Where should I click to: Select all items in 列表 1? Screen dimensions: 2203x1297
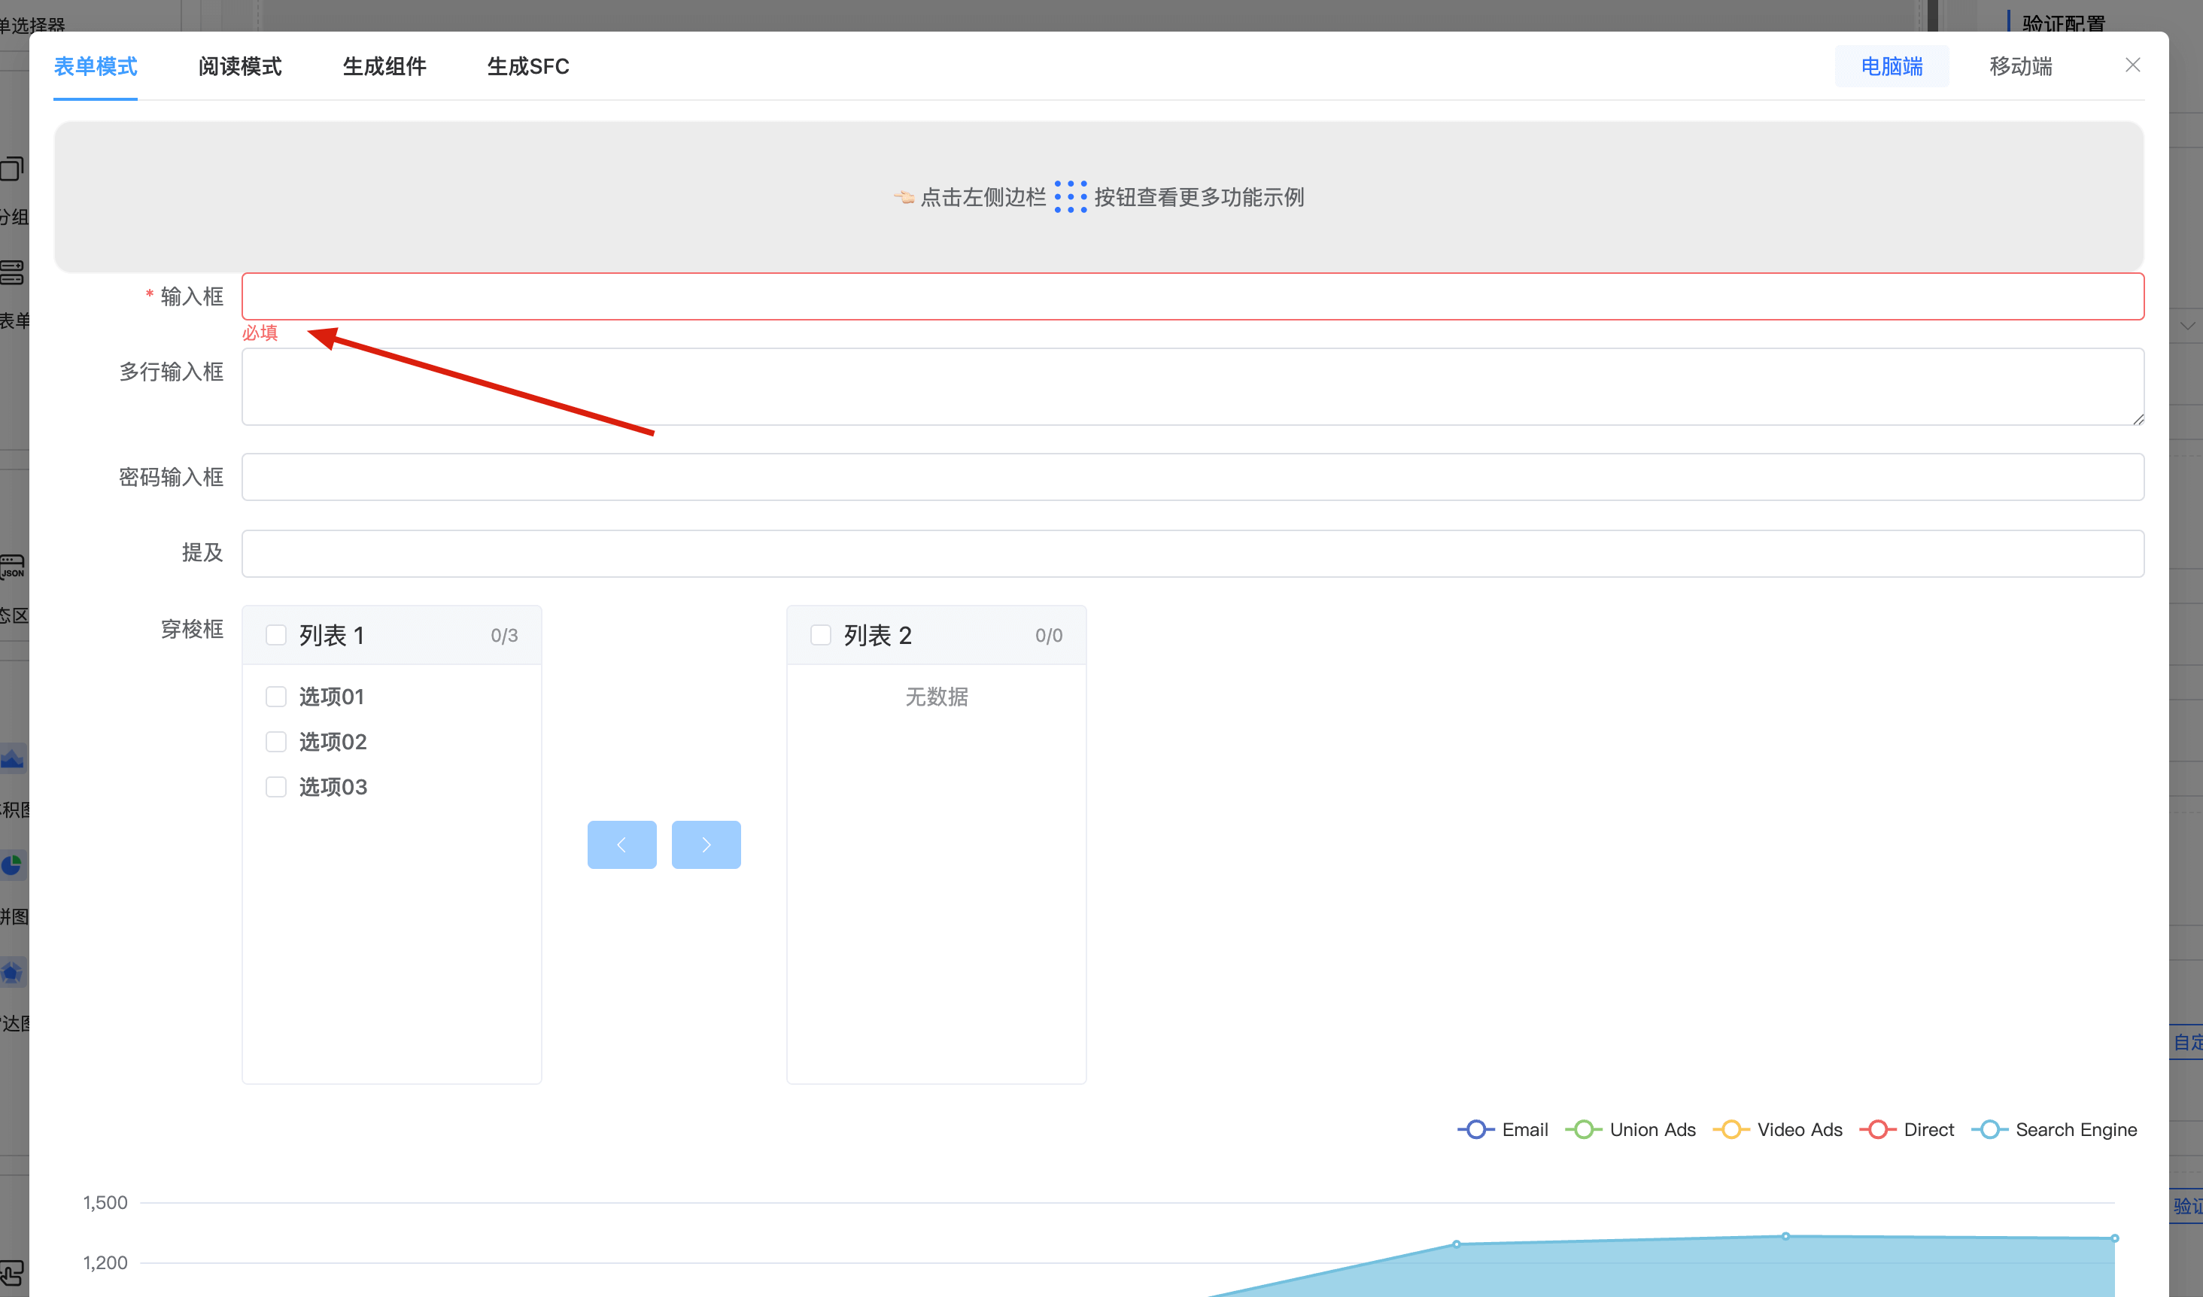tap(276, 636)
